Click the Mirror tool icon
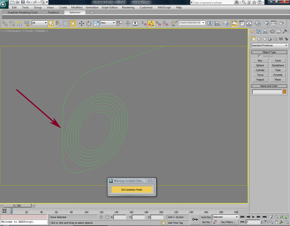This screenshot has width=290, height=226. (x=210, y=24)
